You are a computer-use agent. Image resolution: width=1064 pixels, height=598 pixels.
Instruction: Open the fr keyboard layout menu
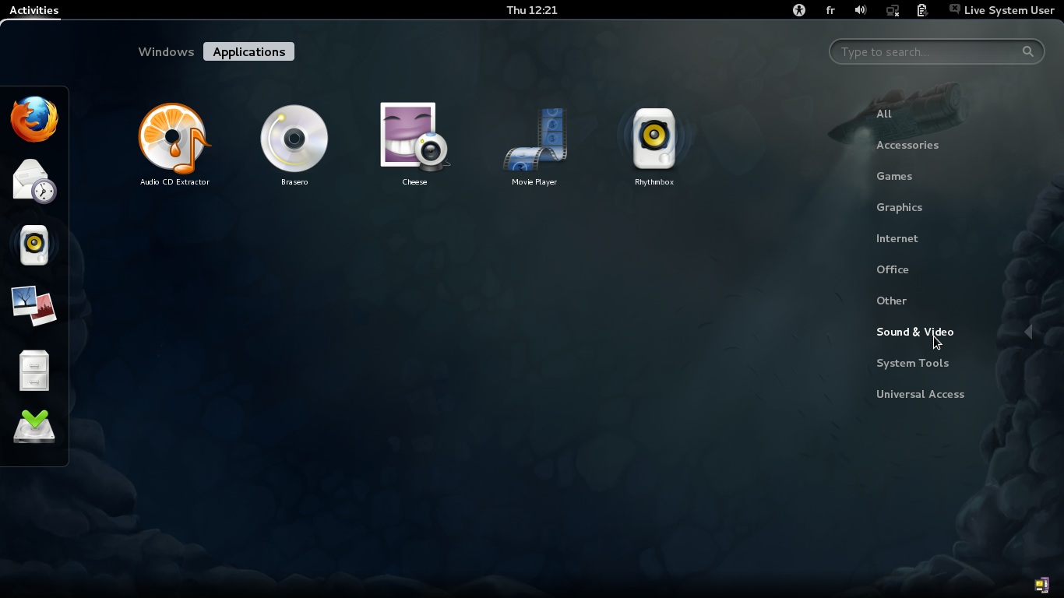tap(830, 10)
